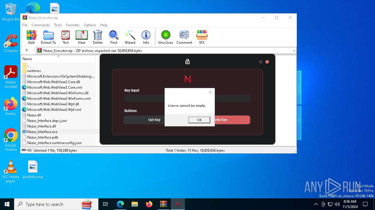The width and height of the screenshot is (375, 210).
Task: Select Nezur_Interface.deps.json
Action: pos(58,121)
